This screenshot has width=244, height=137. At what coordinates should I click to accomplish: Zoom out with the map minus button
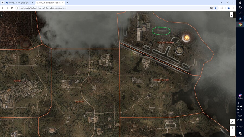[x=232, y=133]
